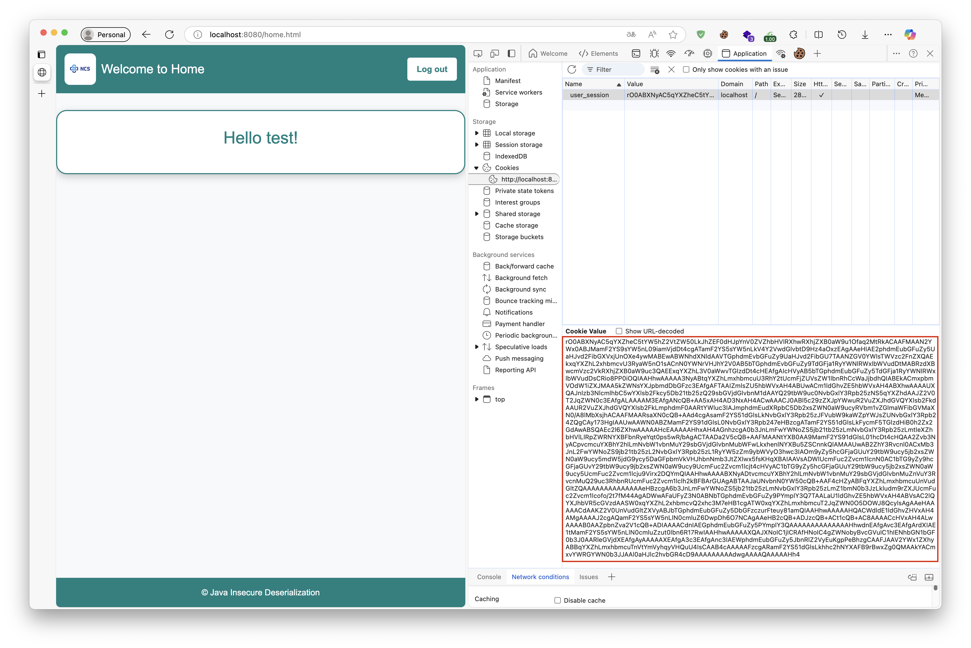The height and width of the screenshot is (648, 971).
Task: Enable Only show cookies with an issue
Action: click(686, 69)
